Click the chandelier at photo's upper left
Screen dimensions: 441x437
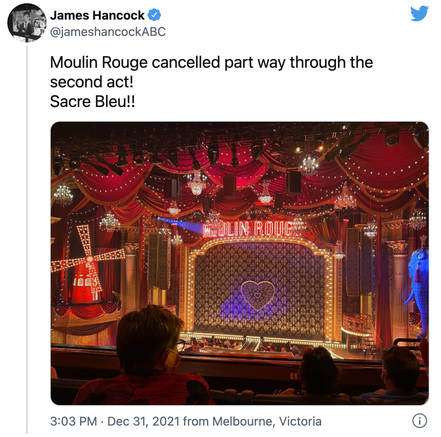coord(63,195)
